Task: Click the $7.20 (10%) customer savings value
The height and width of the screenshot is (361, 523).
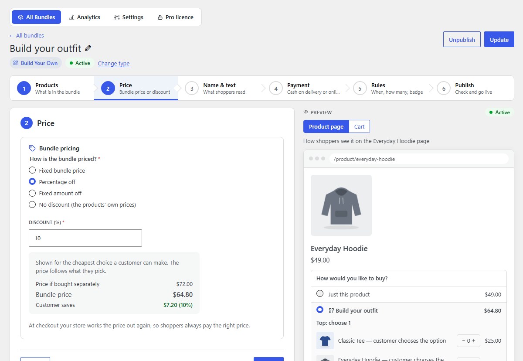Action: [178, 305]
